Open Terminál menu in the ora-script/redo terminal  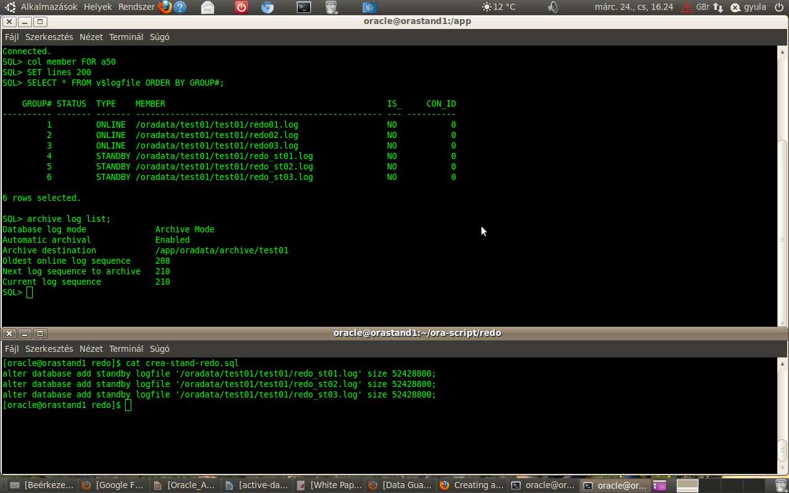click(126, 349)
